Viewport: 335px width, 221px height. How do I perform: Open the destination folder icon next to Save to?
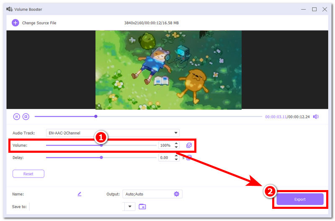(142, 207)
